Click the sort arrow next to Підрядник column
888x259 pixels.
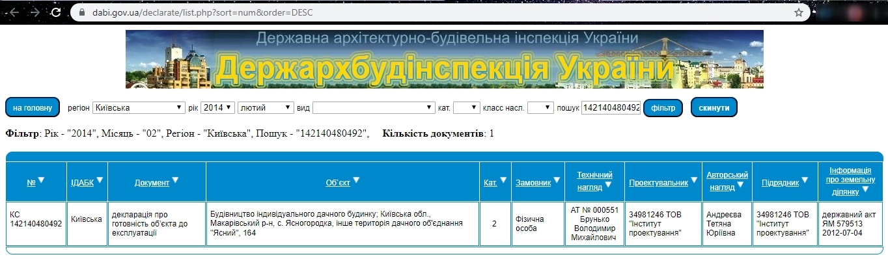[x=805, y=181]
